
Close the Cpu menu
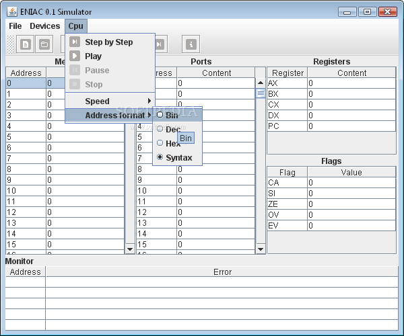[75, 26]
